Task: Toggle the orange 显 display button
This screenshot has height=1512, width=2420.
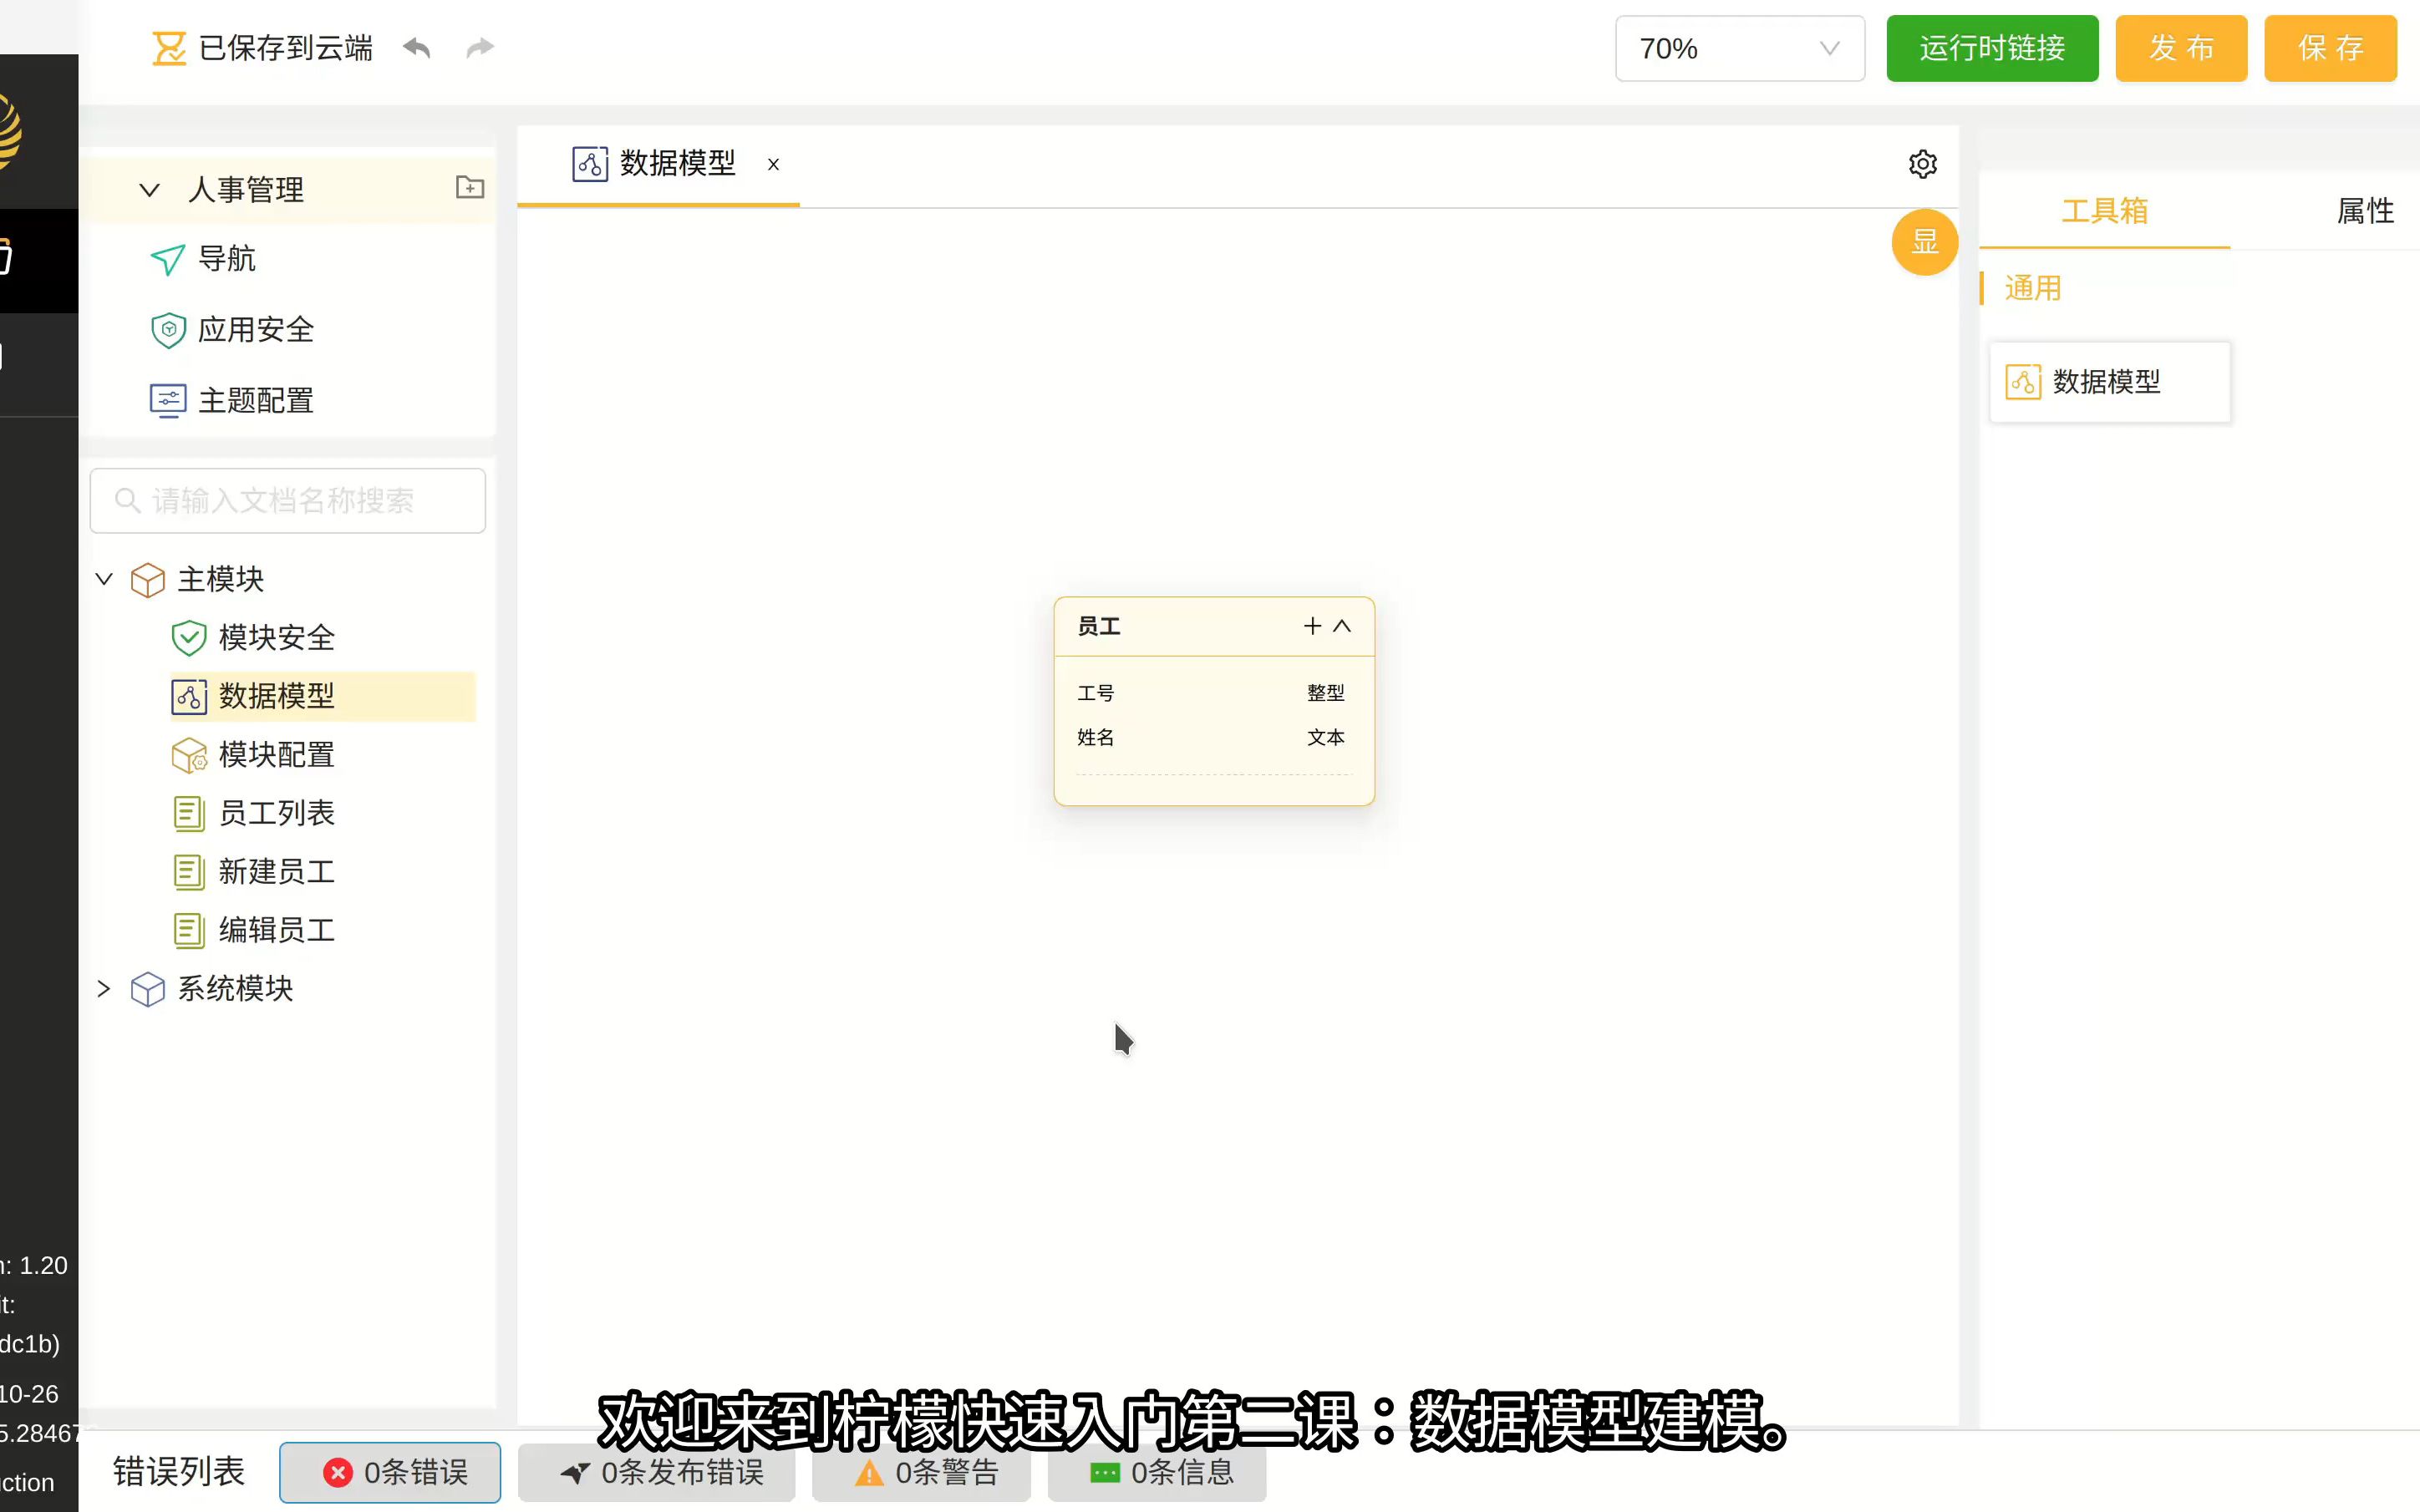Action: [1924, 242]
